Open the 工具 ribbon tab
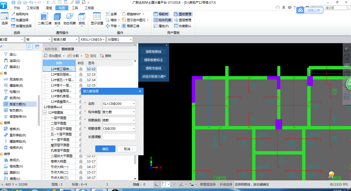This screenshot has height=191, width=351. point(75,8)
